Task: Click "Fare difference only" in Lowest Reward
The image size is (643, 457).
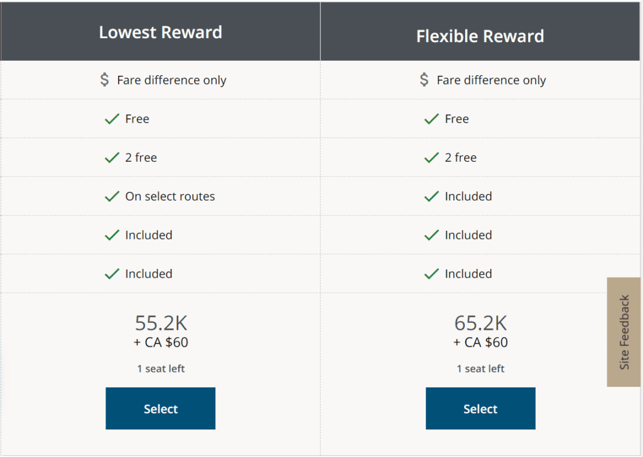Action: (x=171, y=80)
